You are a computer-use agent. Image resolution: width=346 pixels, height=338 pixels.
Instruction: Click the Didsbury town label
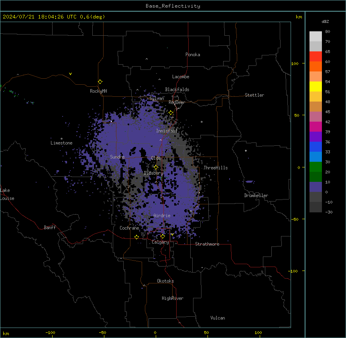(153, 173)
